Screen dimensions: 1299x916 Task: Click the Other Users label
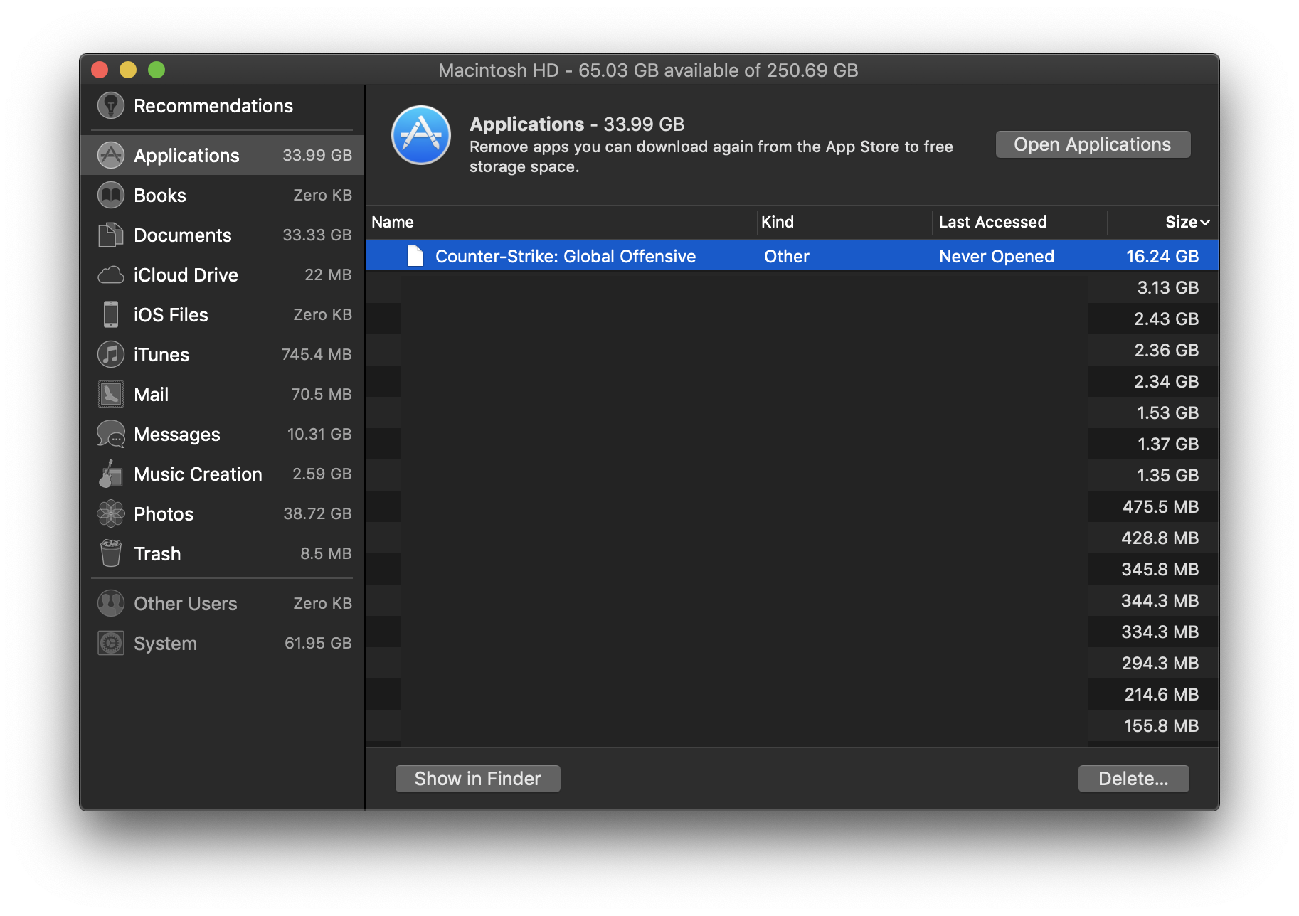point(186,604)
